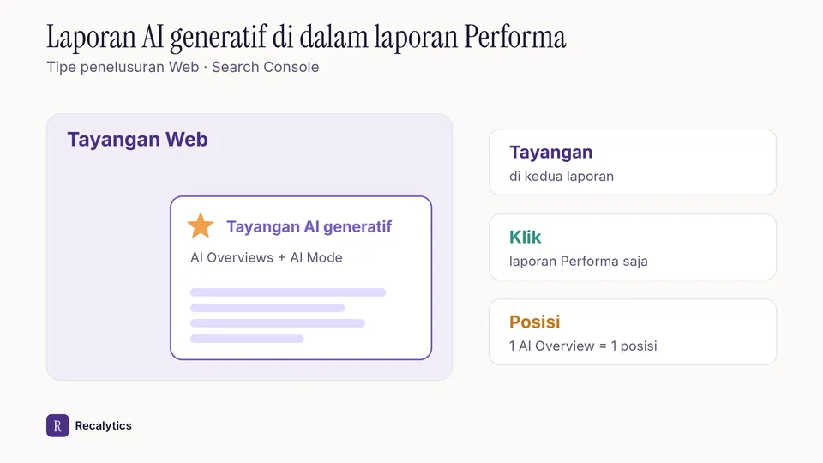Screen dimensions: 823x463
Task: Click the green 'Klik' heading
Action: click(x=525, y=238)
